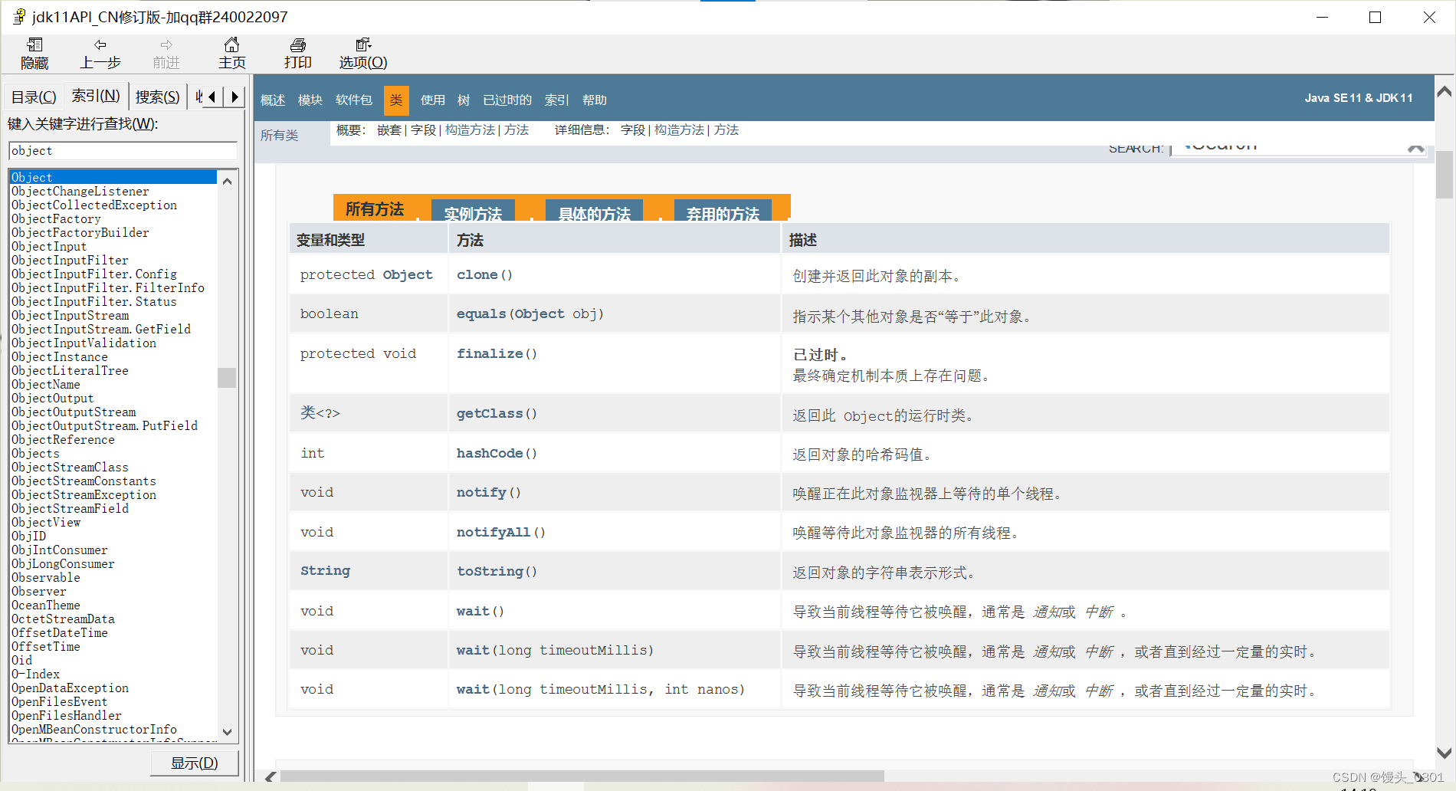This screenshot has width=1456, height=791.
Task: Jump to 方法 in the 详细信息 row
Action: coord(726,130)
